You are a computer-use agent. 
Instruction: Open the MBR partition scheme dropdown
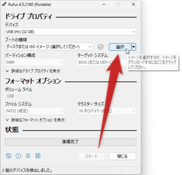[x=34, y=62]
